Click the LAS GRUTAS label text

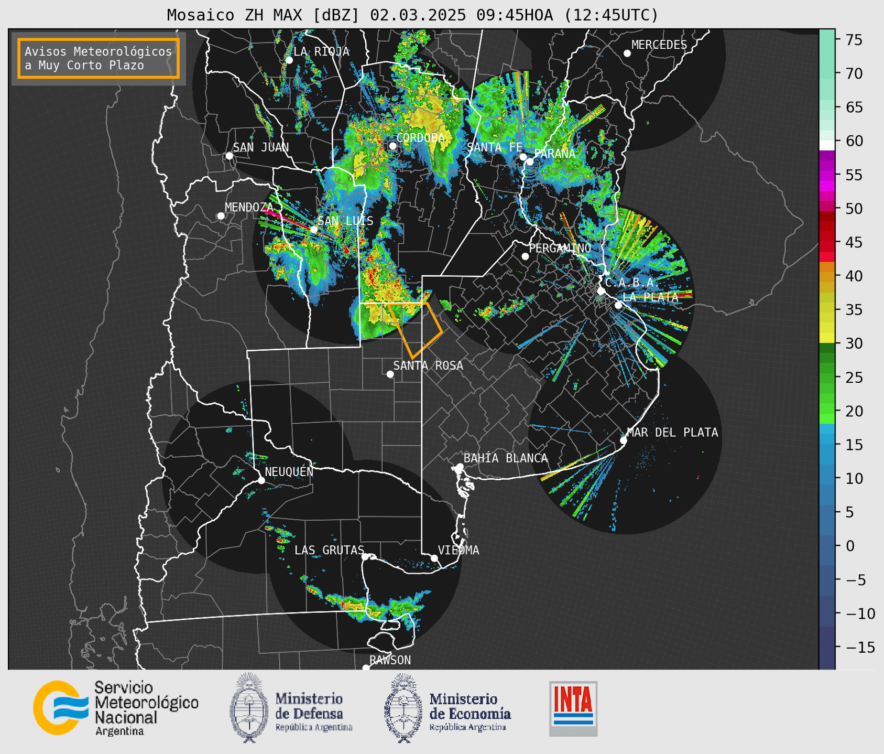point(329,550)
